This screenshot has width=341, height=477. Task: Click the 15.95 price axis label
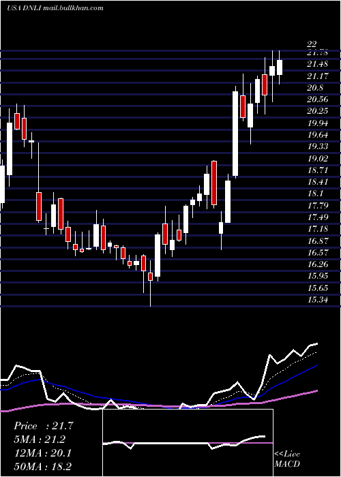(318, 276)
